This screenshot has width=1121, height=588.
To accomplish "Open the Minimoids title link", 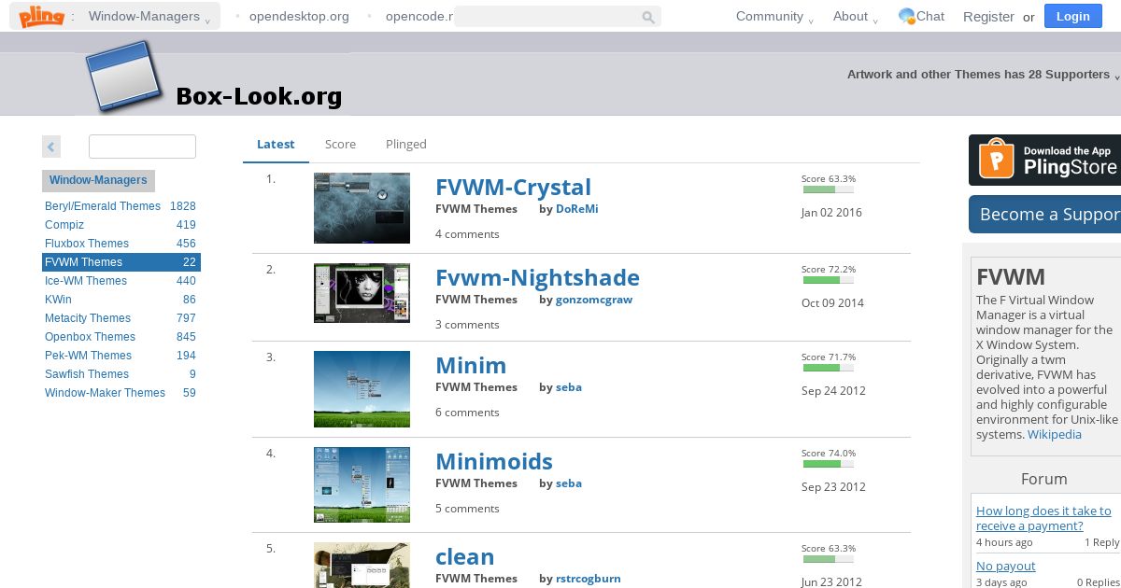I will pos(494,461).
